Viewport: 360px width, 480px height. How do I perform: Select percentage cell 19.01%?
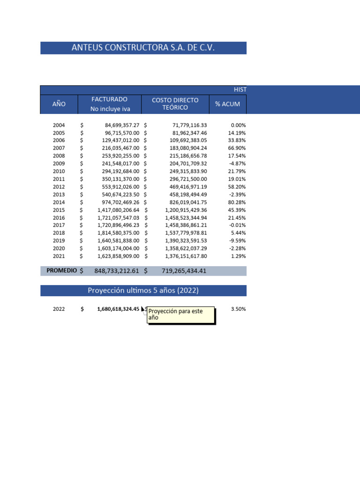[237, 179]
